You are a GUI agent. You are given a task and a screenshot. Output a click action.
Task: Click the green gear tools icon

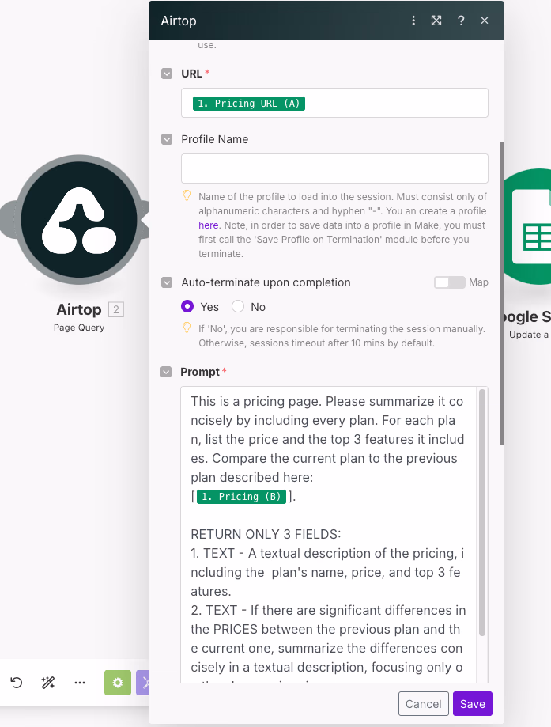pos(118,683)
